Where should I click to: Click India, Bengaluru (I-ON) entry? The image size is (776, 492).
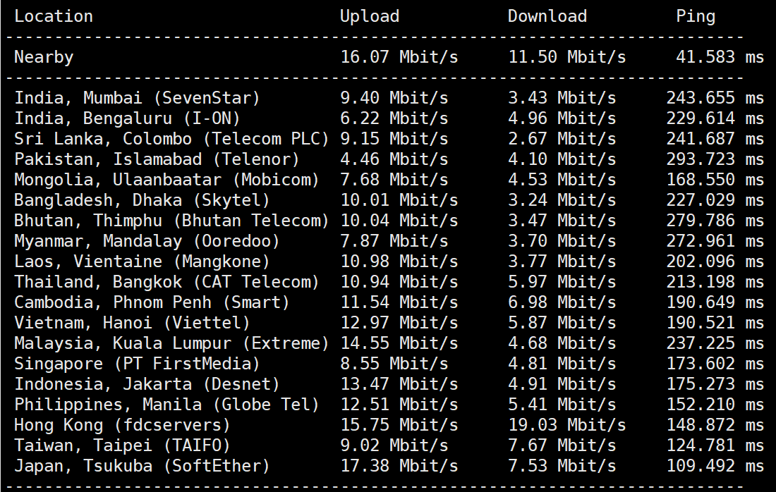tap(127, 118)
